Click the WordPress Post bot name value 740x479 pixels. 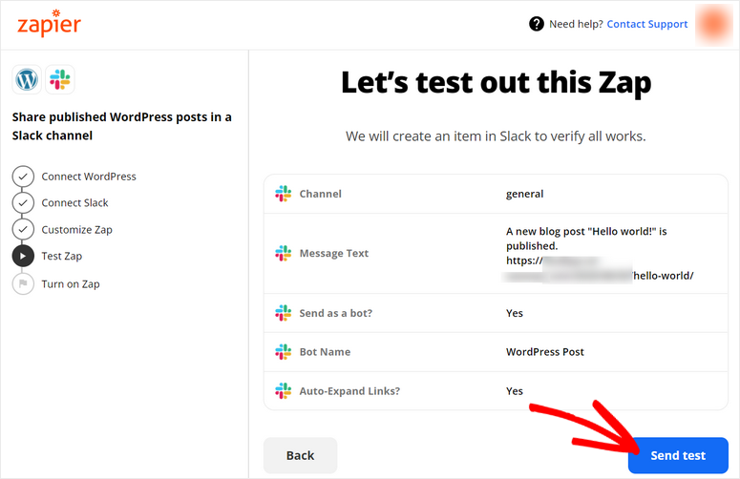[x=544, y=352]
